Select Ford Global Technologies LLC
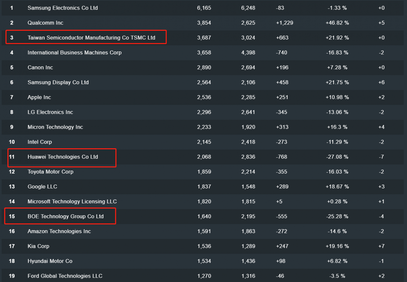The width and height of the screenshot is (407, 282). pos(65,276)
